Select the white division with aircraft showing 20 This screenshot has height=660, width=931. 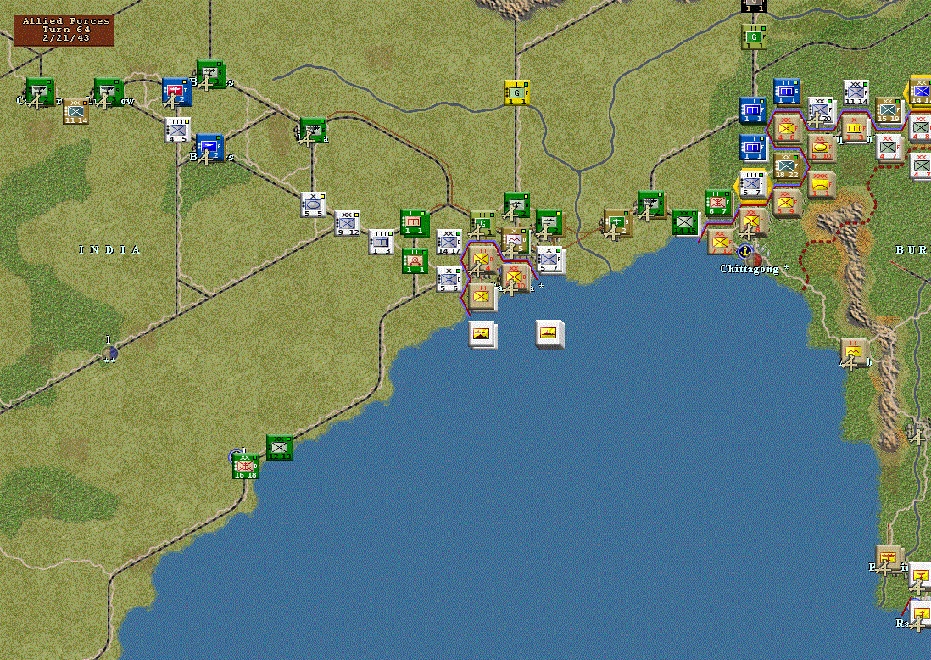[821, 111]
